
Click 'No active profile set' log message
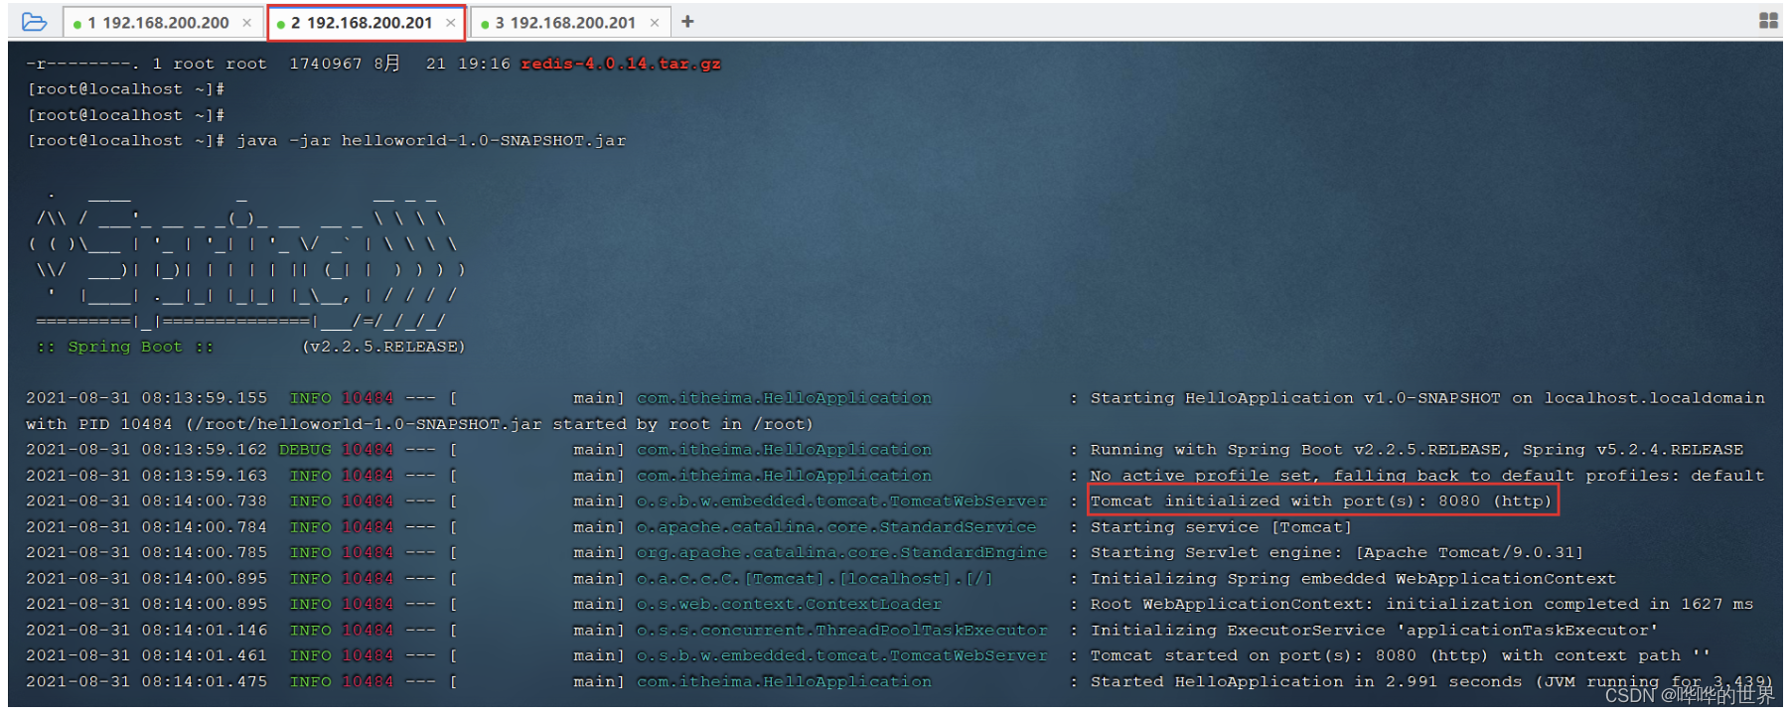1427,475
